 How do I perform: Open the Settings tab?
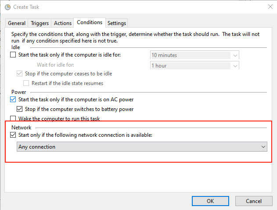[x=116, y=23]
